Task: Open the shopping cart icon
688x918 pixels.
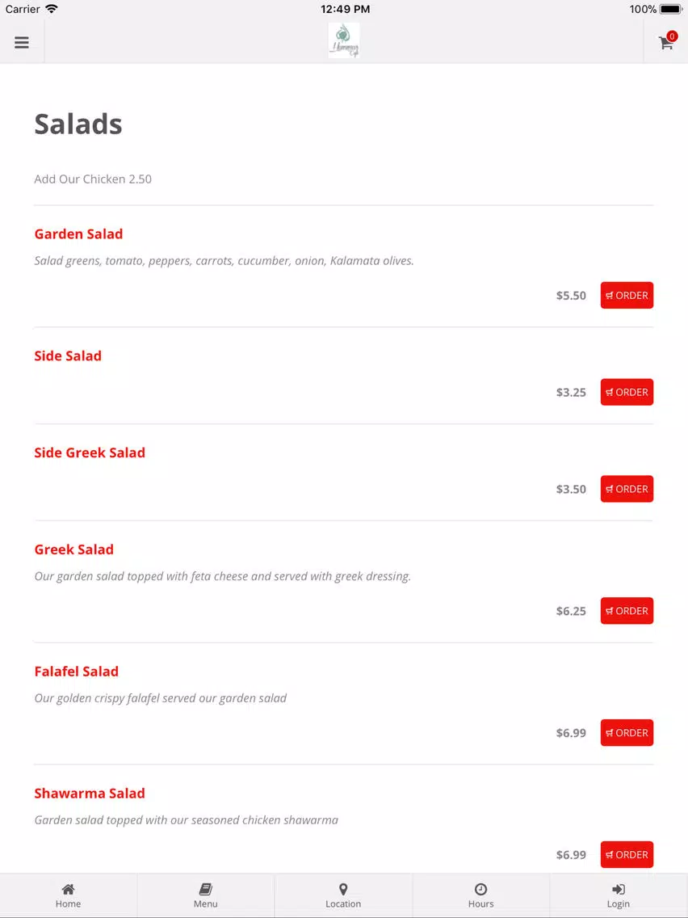Action: (666, 41)
